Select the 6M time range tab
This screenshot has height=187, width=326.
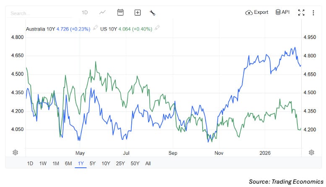click(x=68, y=163)
